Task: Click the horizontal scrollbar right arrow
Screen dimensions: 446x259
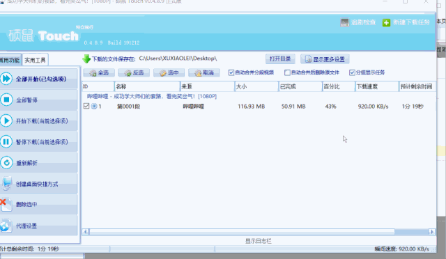Action: [432, 232]
